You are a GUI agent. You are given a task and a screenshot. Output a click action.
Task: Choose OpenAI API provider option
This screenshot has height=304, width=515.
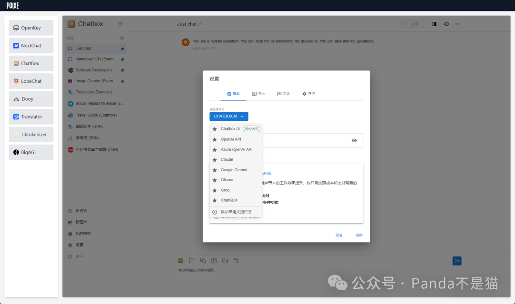236,139
